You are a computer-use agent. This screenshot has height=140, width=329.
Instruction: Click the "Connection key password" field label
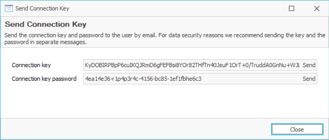(44, 79)
